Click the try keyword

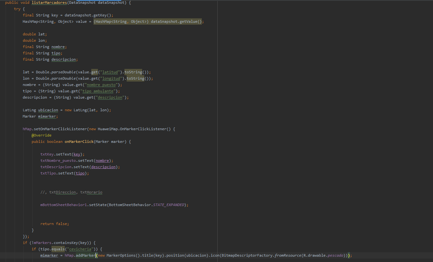(x=17, y=9)
